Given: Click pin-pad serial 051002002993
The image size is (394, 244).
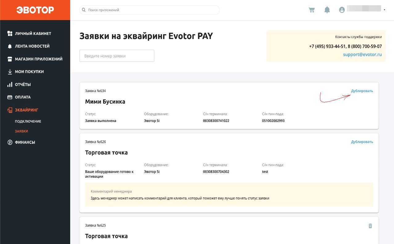Looking at the screenshot, I should (273, 121).
